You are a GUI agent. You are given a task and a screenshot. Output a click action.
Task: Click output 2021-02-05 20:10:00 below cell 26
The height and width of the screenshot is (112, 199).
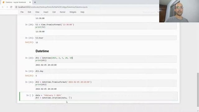tap(46, 89)
